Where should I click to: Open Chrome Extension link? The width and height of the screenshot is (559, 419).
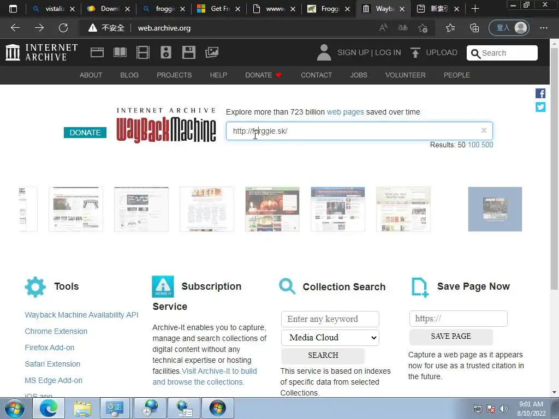click(x=56, y=331)
